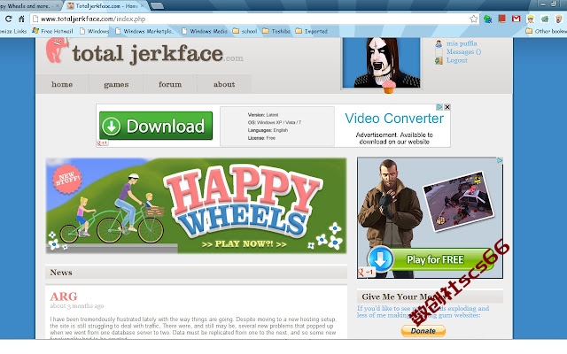Click the cupcake icon below avatar
567x354 pixels.
389,87
